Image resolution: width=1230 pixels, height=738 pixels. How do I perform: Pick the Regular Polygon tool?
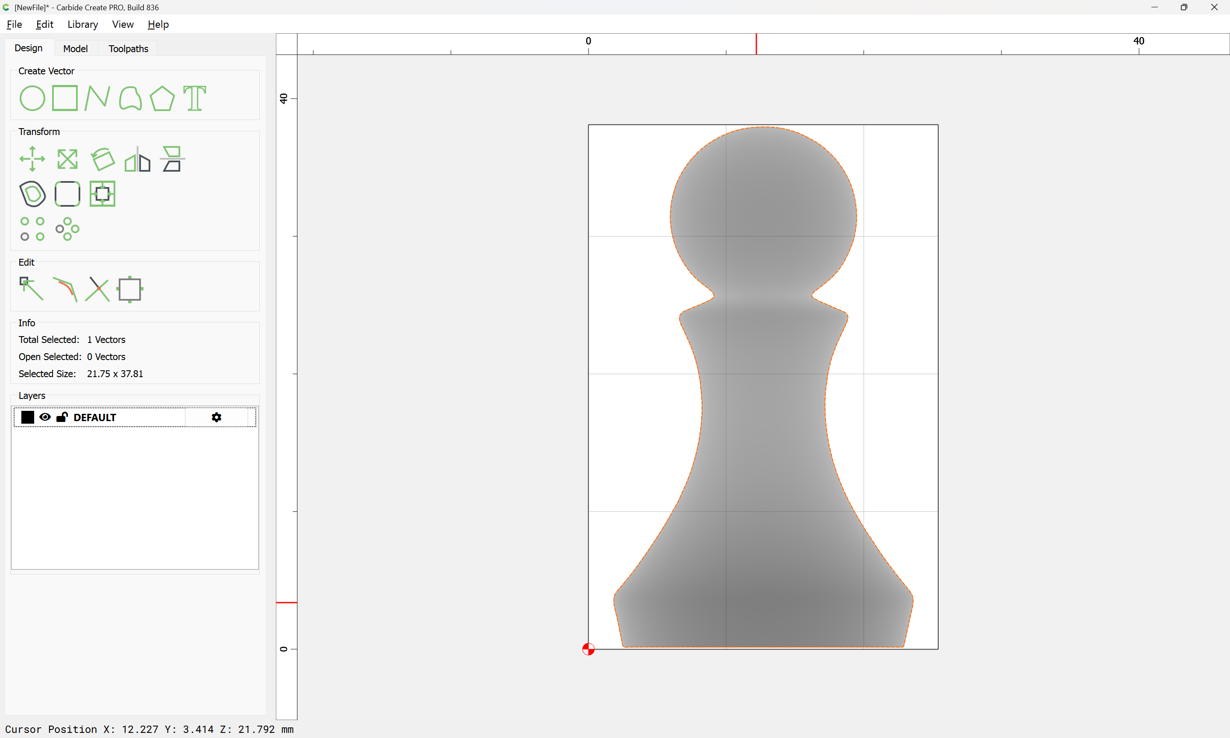162,98
